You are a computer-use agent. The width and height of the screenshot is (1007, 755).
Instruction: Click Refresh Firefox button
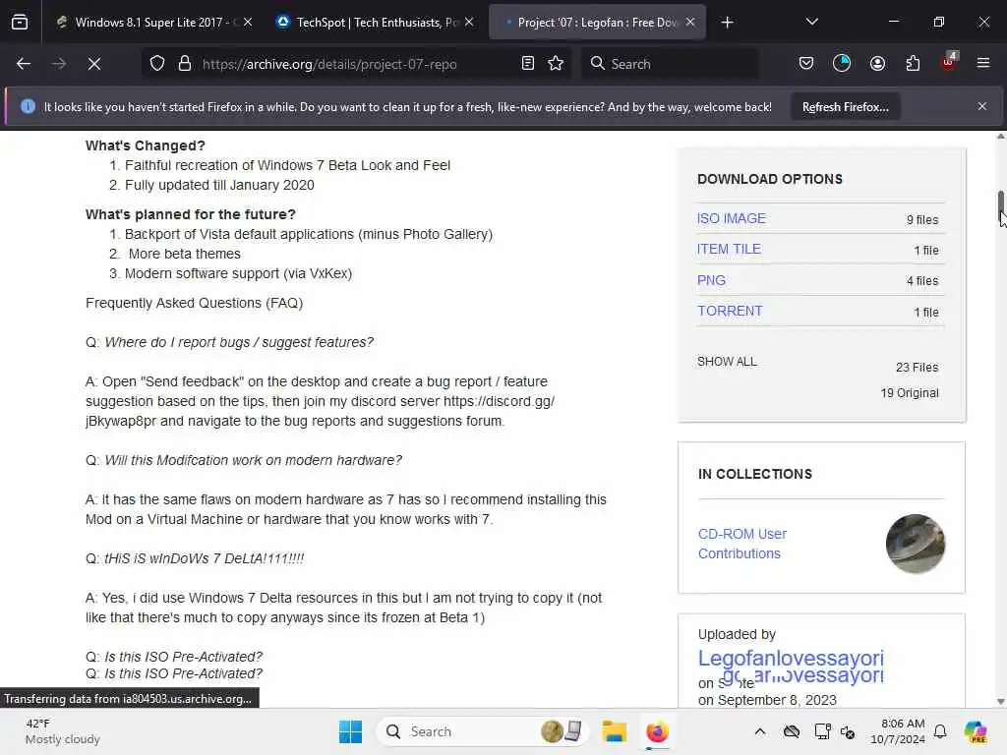coord(845,106)
